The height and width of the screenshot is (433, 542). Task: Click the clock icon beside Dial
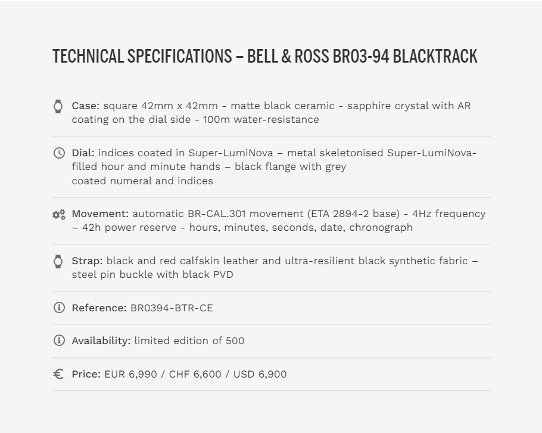coord(59,153)
